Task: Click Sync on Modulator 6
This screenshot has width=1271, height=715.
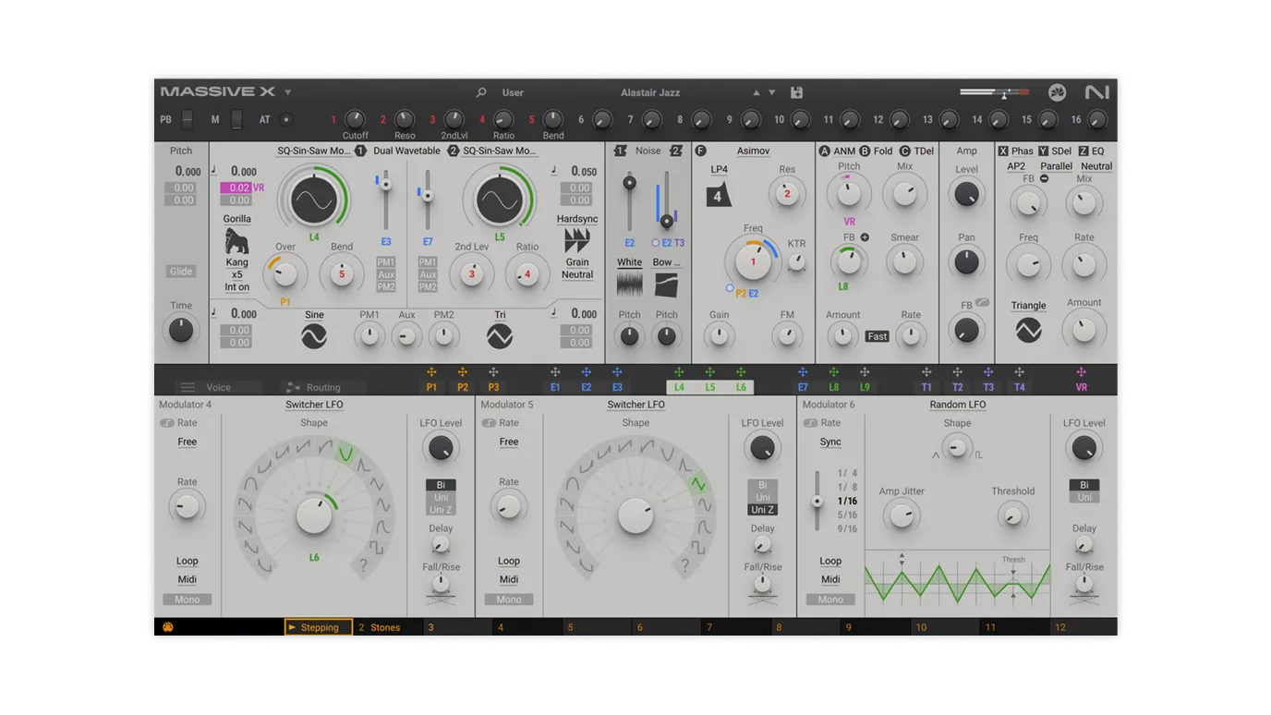Action: (x=829, y=442)
